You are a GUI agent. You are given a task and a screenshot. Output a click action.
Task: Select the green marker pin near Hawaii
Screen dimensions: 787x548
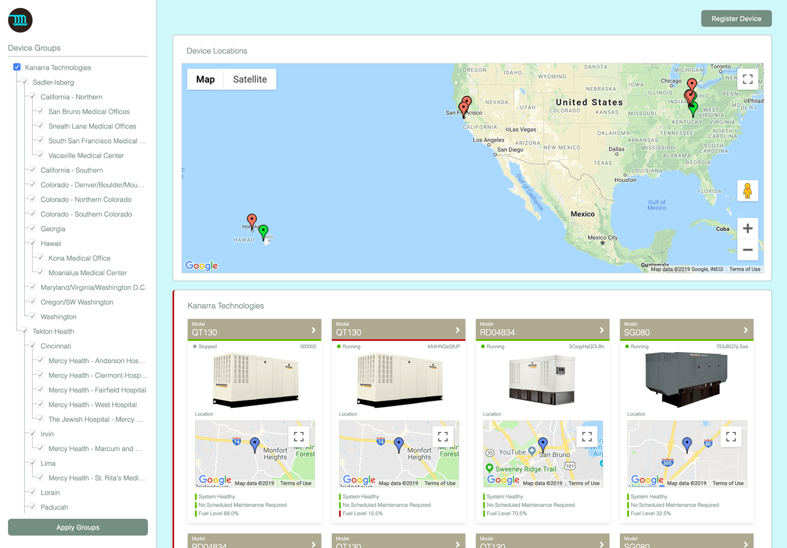point(263,230)
